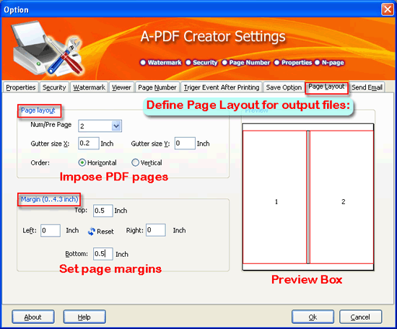Viewport: 397px width, 329px height.
Task: Click the Left margin input field
Action: point(51,231)
